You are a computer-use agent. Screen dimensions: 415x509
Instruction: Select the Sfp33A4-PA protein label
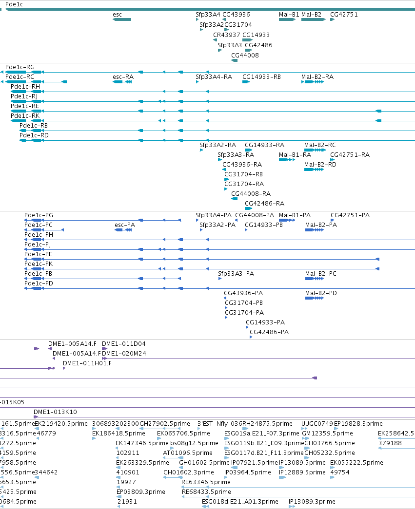coord(214,215)
